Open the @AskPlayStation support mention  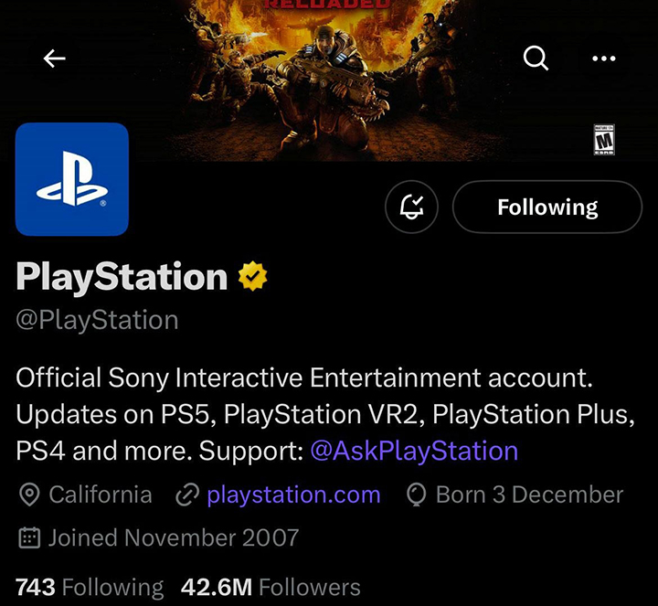pos(414,452)
